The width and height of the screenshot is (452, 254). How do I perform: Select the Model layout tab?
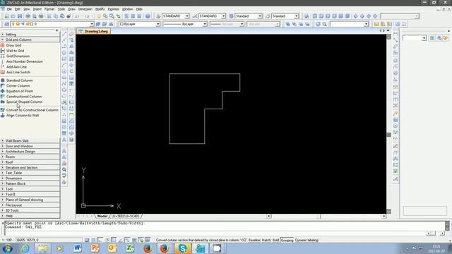coord(102,216)
